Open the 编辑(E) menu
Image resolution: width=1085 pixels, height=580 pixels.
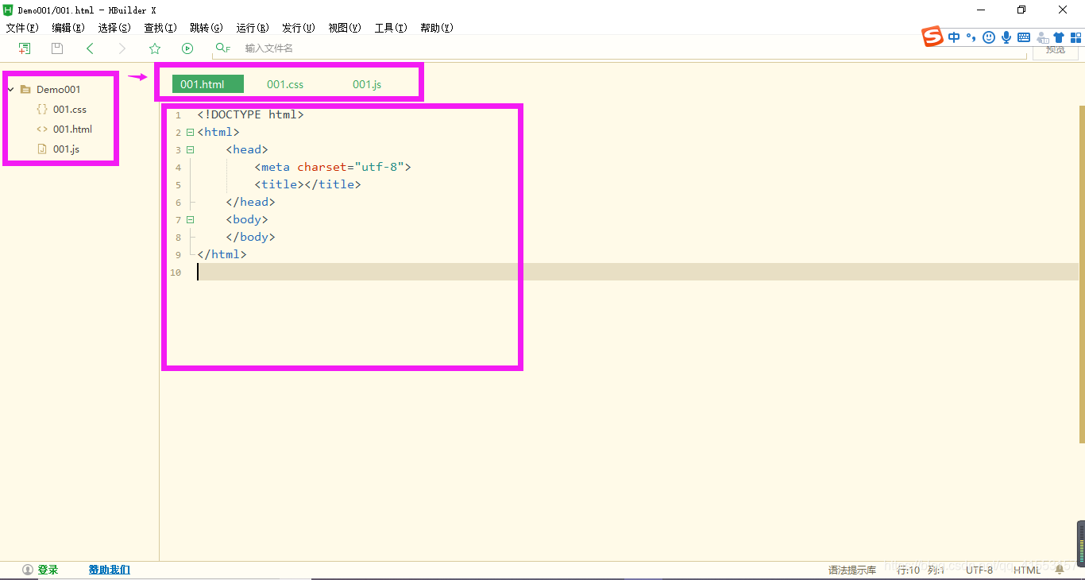click(68, 28)
